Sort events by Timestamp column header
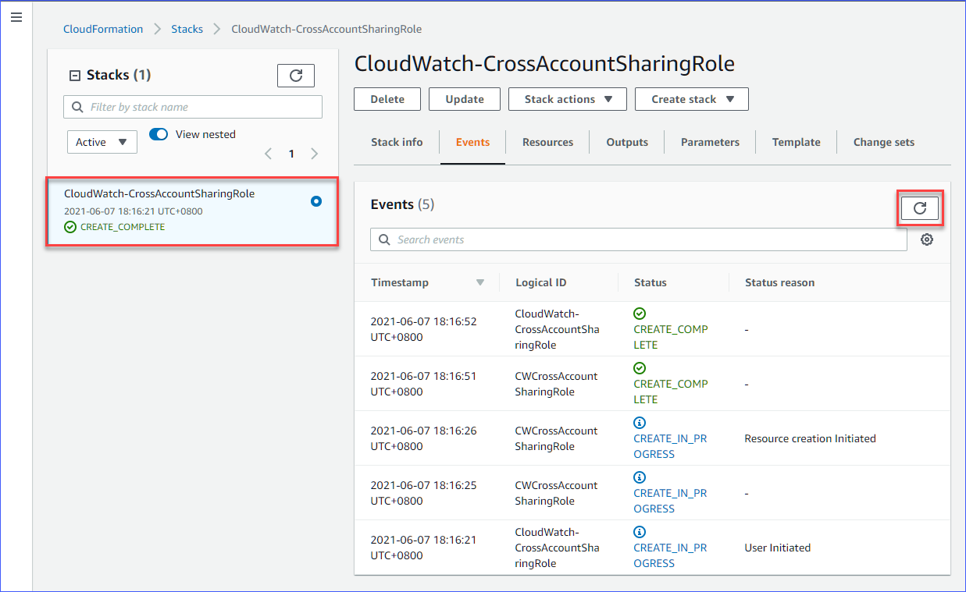The image size is (966, 592). (x=400, y=282)
